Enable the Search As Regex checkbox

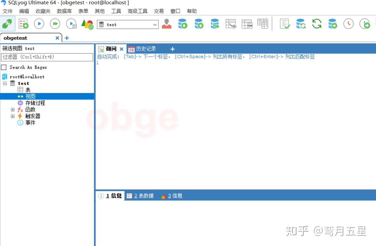[x=4, y=67]
